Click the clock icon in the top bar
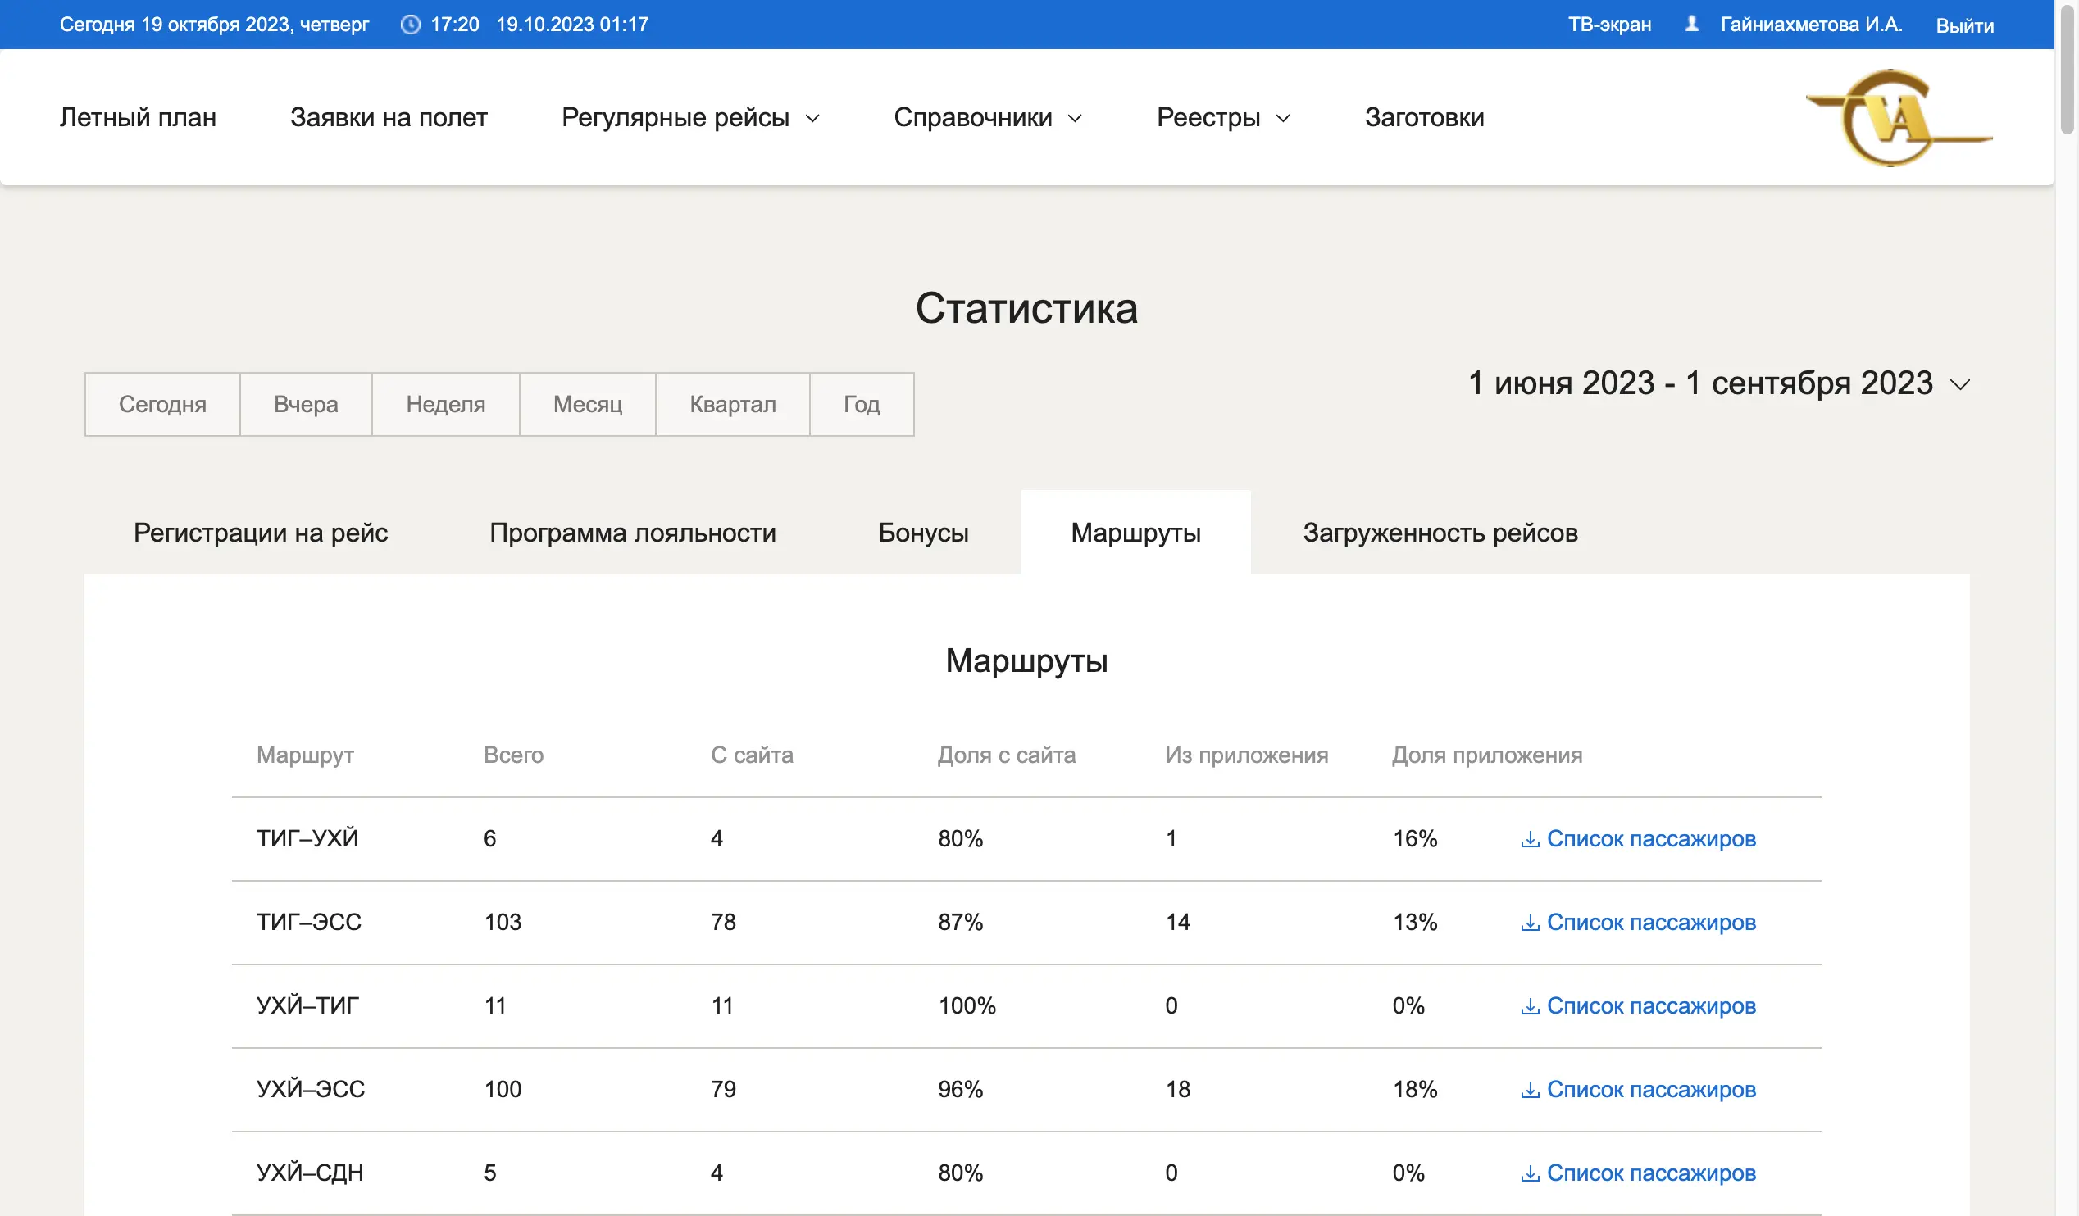2079x1216 pixels. point(411,24)
